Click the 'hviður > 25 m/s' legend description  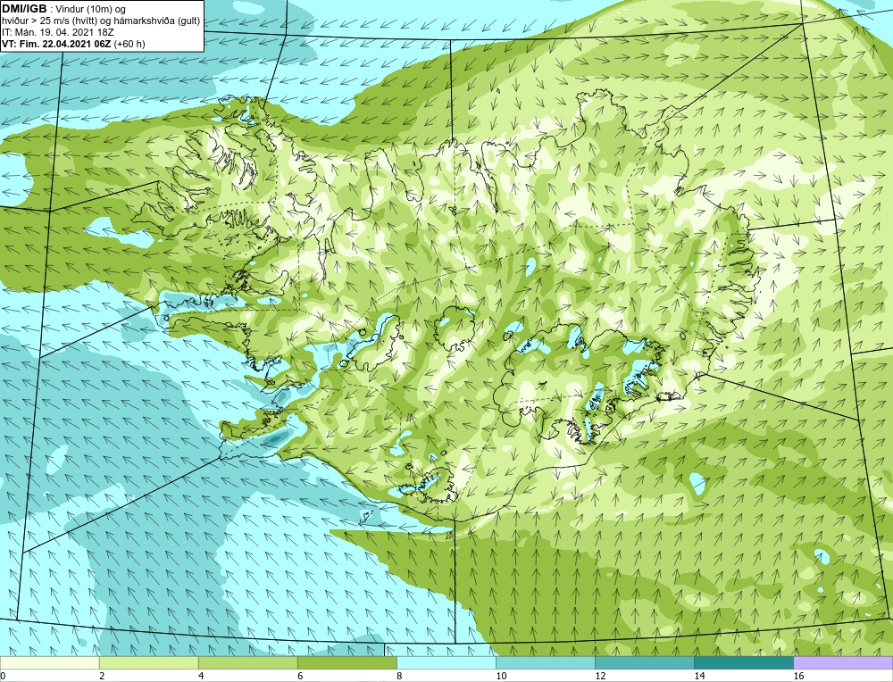pos(101,21)
